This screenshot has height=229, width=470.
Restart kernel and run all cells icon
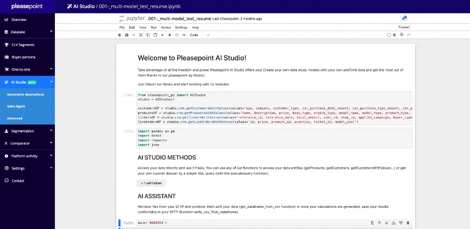coord(183,35)
